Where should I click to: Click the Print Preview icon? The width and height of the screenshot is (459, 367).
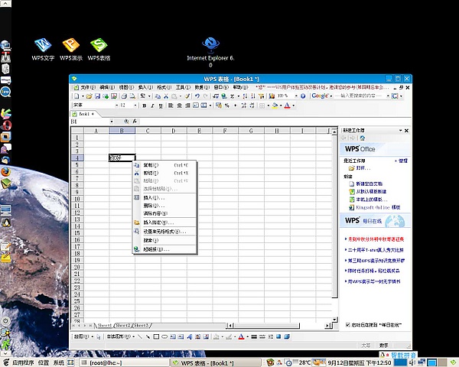click(132, 96)
